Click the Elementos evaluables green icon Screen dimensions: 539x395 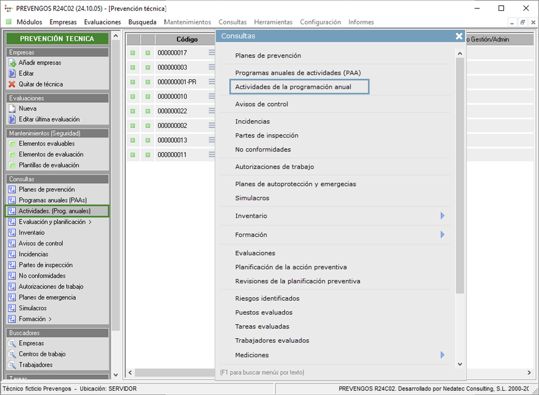point(13,144)
